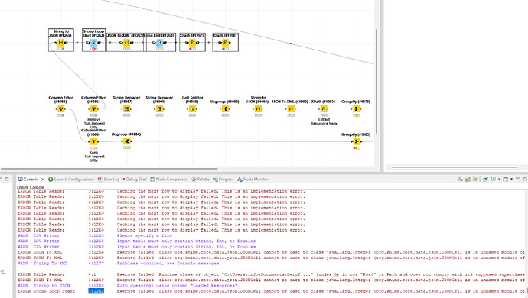Select the Column Filter (#1085) node icon

click(93, 109)
